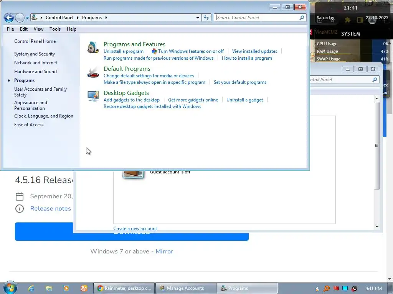Viewport: 393px width, 294px height.
Task: Expand the arrow after Programs breadcrumb
Action: click(106, 18)
